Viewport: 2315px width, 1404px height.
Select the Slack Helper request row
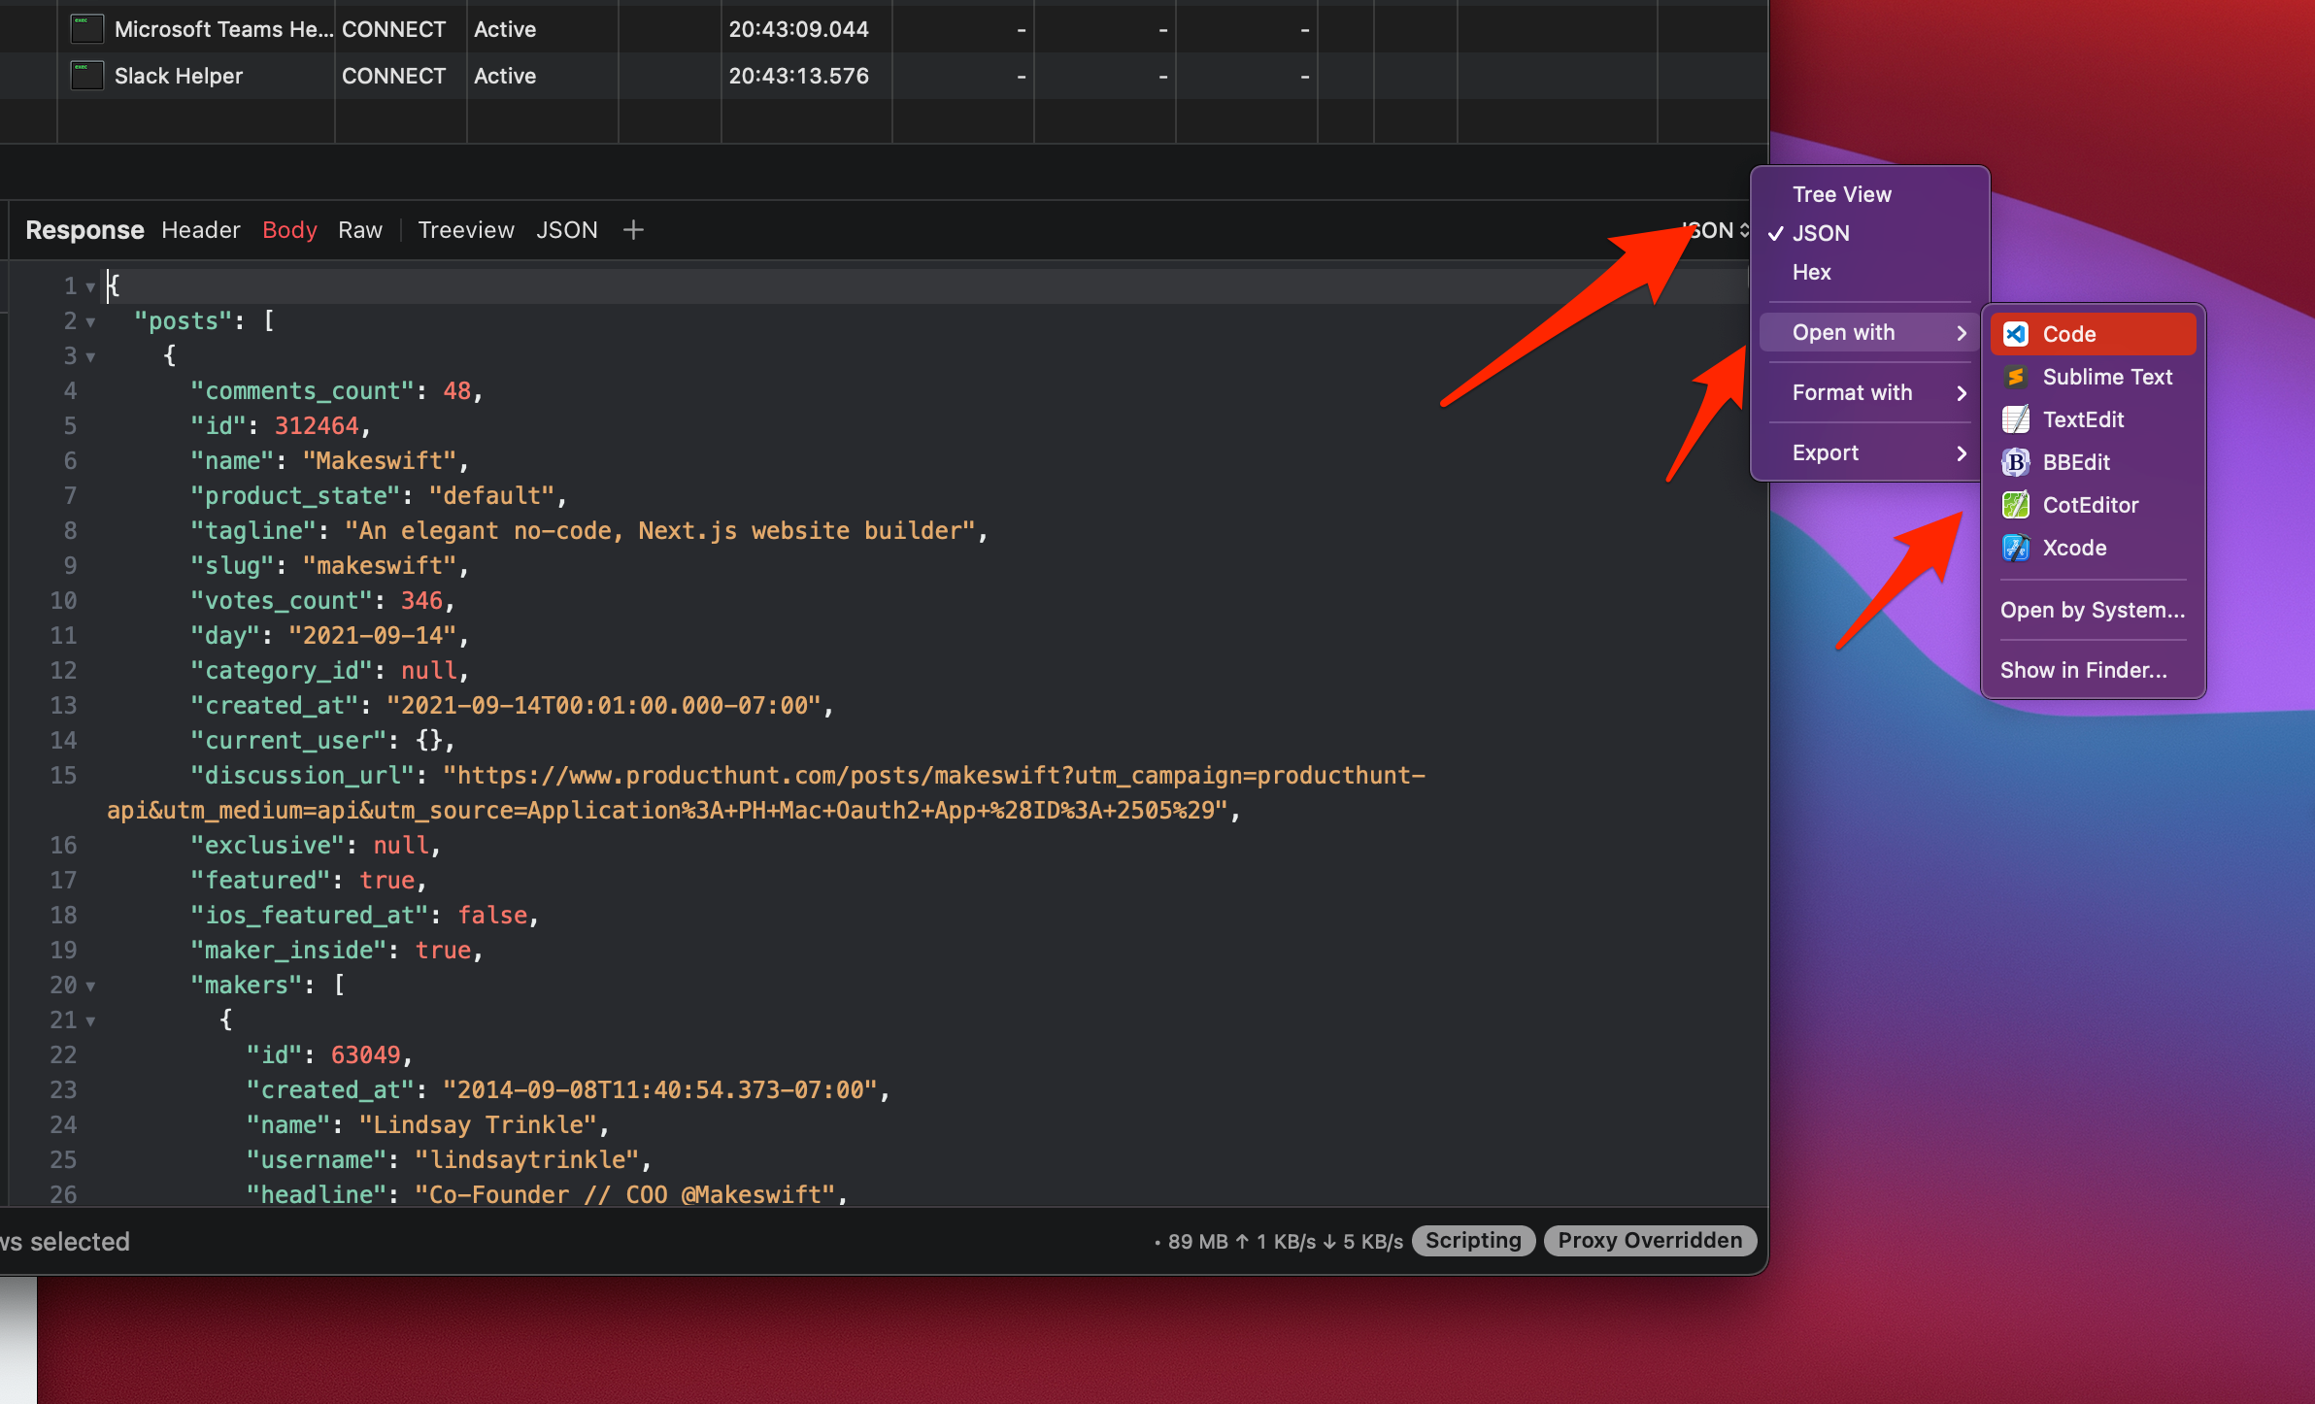pyautogui.click(x=884, y=76)
